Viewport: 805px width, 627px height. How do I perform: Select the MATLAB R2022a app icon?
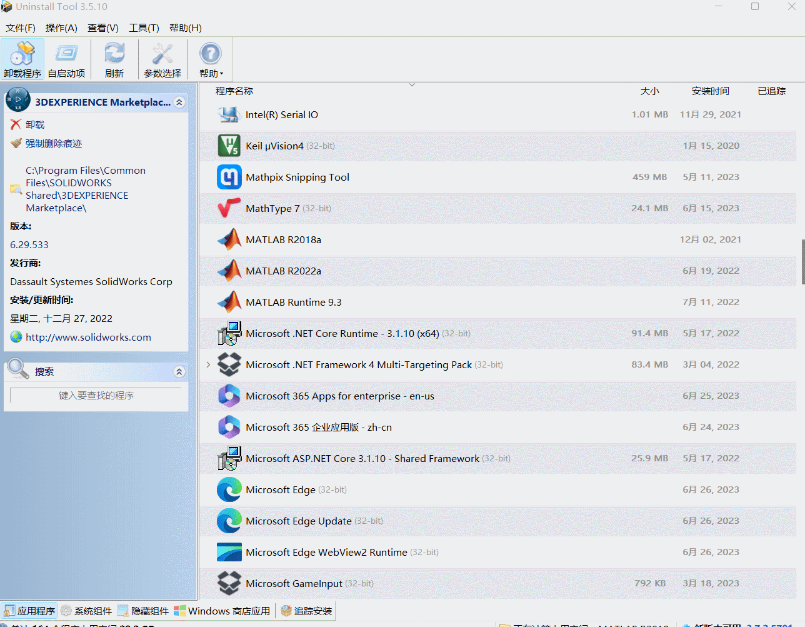[229, 271]
